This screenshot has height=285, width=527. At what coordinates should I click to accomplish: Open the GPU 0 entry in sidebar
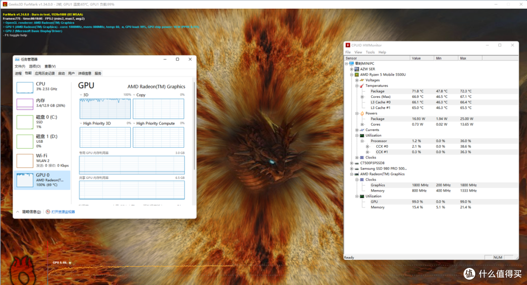coord(42,180)
